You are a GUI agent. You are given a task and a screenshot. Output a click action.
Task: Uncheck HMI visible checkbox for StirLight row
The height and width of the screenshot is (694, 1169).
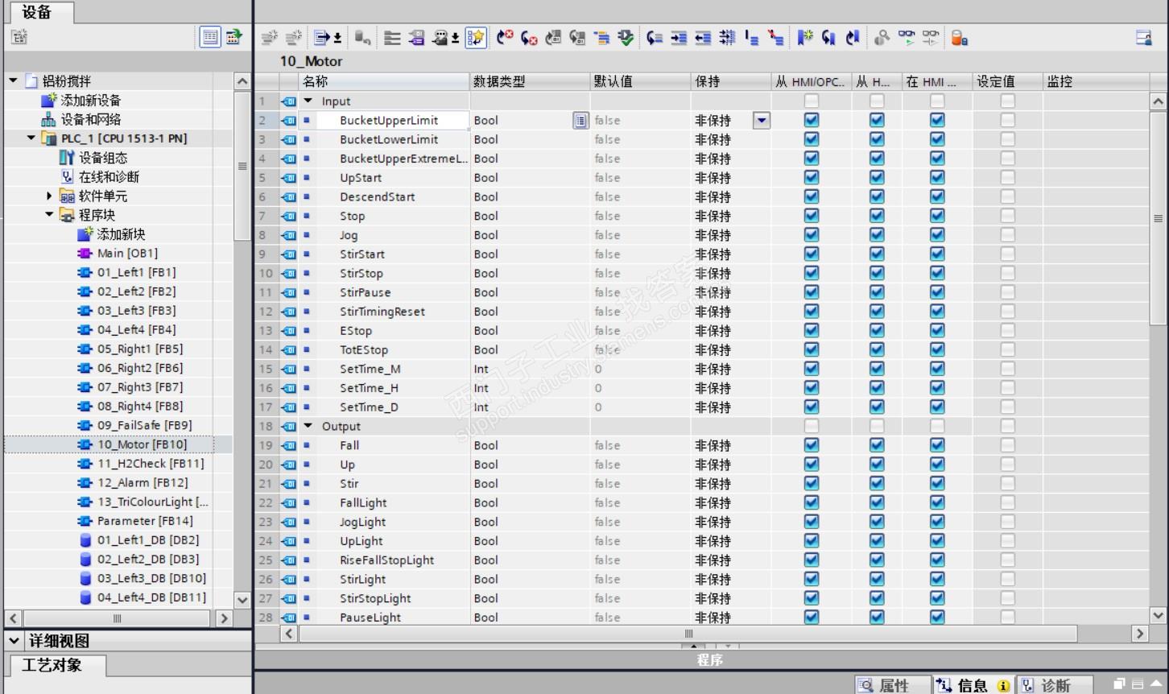(937, 579)
